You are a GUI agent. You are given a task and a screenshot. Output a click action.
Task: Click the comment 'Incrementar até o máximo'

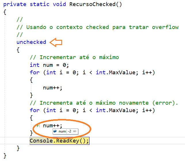tap(74, 57)
